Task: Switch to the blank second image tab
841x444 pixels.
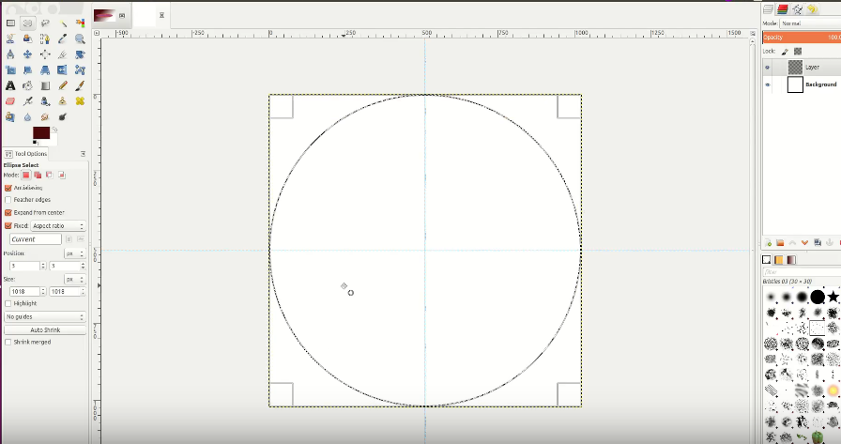Action: point(144,16)
